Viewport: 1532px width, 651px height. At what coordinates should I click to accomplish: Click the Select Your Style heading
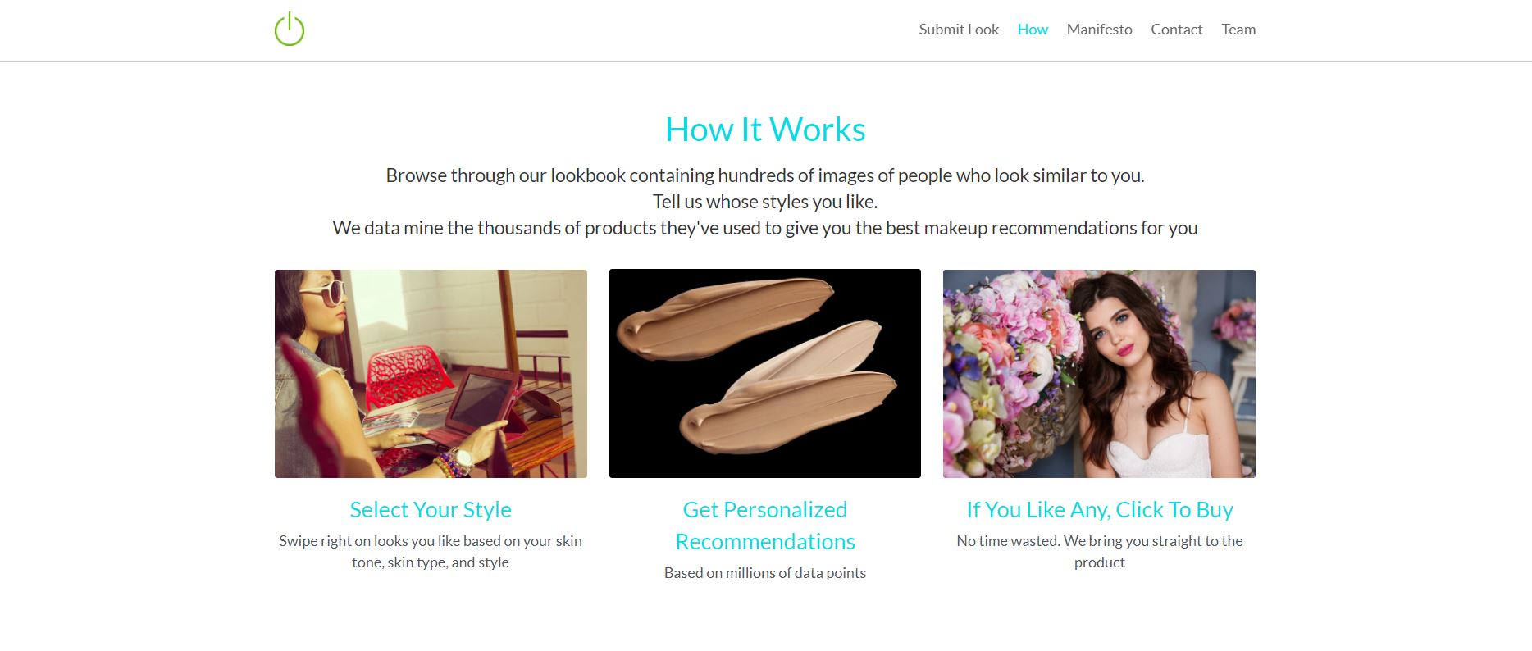click(431, 509)
